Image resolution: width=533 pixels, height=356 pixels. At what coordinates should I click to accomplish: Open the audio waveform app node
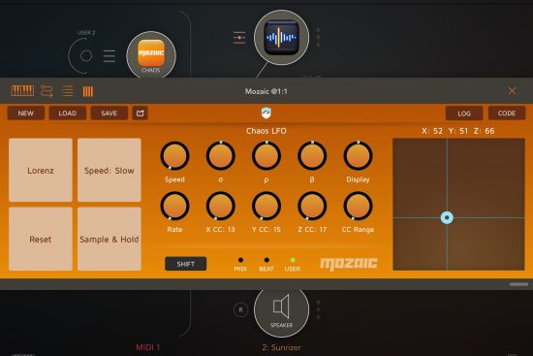tap(281, 37)
